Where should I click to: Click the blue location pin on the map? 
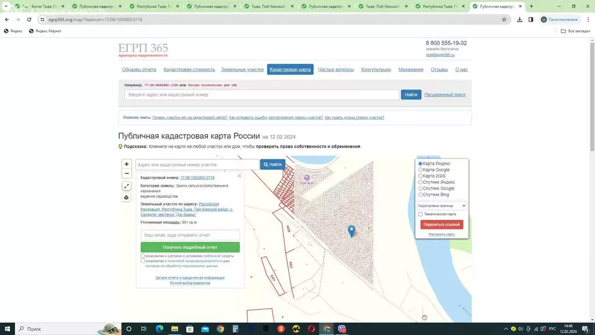click(x=352, y=230)
